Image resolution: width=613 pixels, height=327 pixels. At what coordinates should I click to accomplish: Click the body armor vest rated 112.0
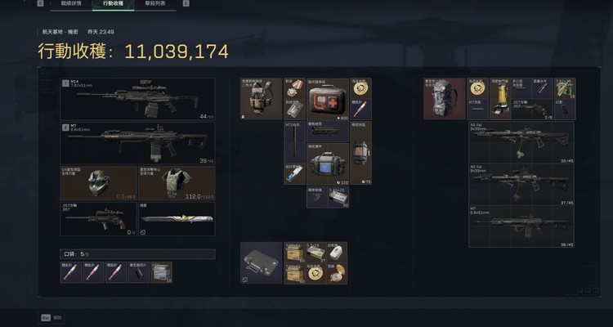[x=177, y=183]
